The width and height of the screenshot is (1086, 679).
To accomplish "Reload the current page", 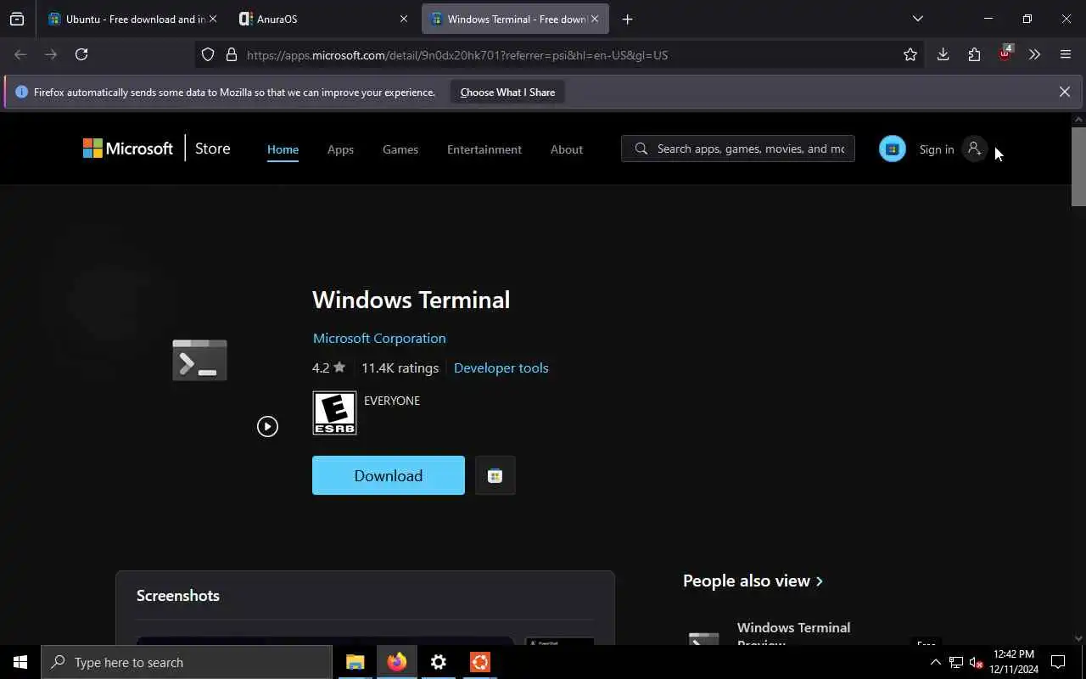I will coord(81,54).
